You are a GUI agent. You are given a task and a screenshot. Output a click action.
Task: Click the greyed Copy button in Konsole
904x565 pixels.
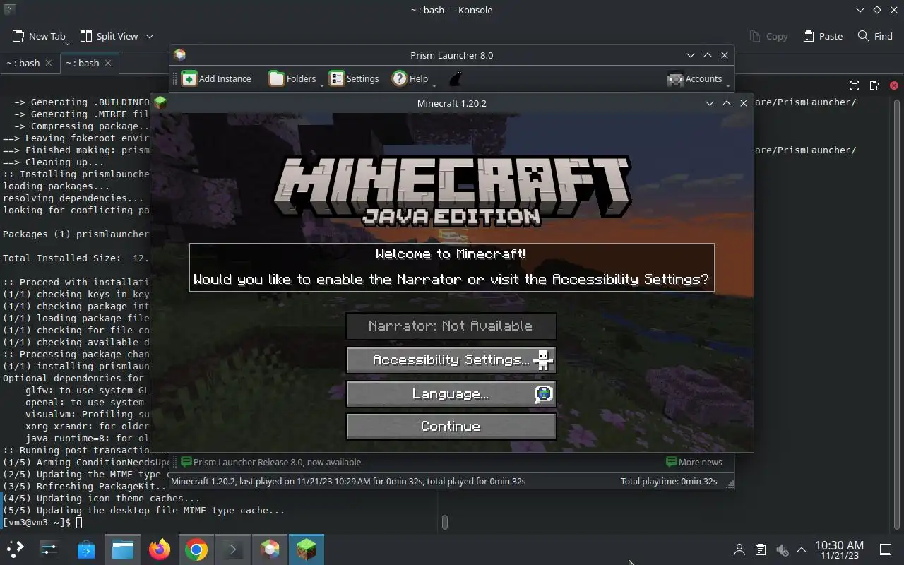(x=768, y=36)
